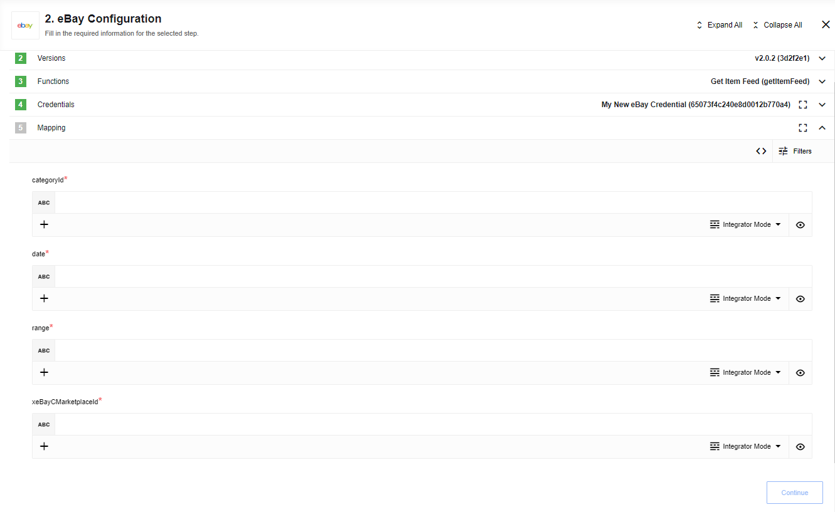Image resolution: width=835 pixels, height=512 pixels.
Task: Click ABC type icon for categoryId
Action: [x=44, y=202]
